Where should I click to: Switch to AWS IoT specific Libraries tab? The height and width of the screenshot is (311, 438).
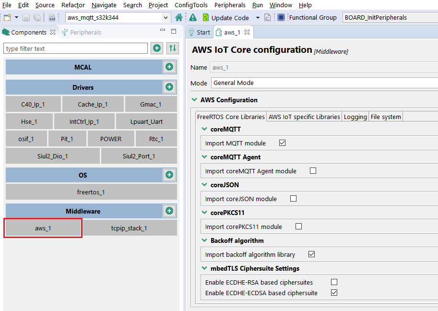click(x=304, y=117)
